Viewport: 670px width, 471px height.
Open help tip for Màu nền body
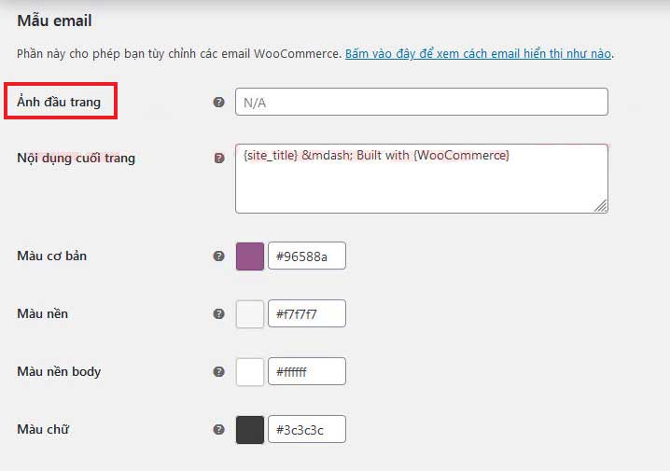(x=218, y=371)
